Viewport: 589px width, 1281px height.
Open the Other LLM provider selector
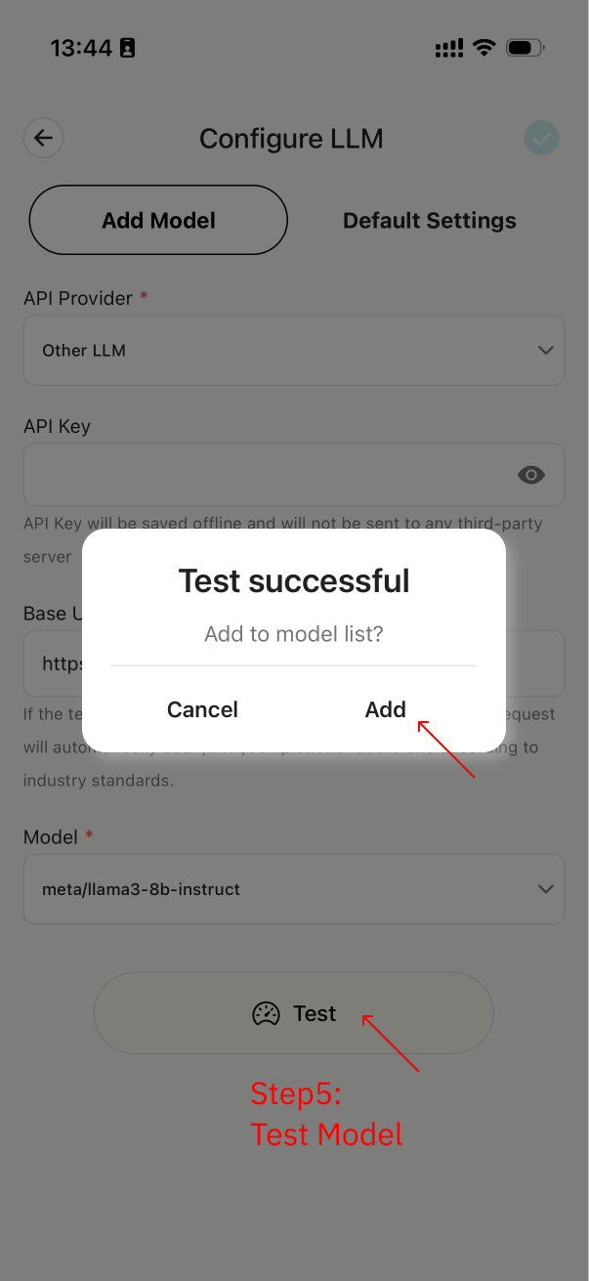283,350
